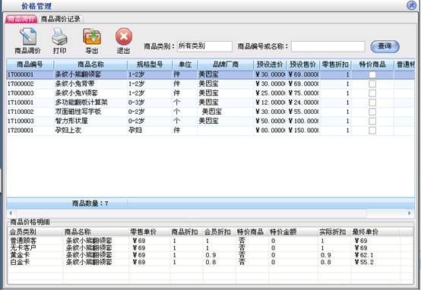The width and height of the screenshot is (421, 290).
Task: Click the 零售折扣 column header
Action: pos(335,65)
